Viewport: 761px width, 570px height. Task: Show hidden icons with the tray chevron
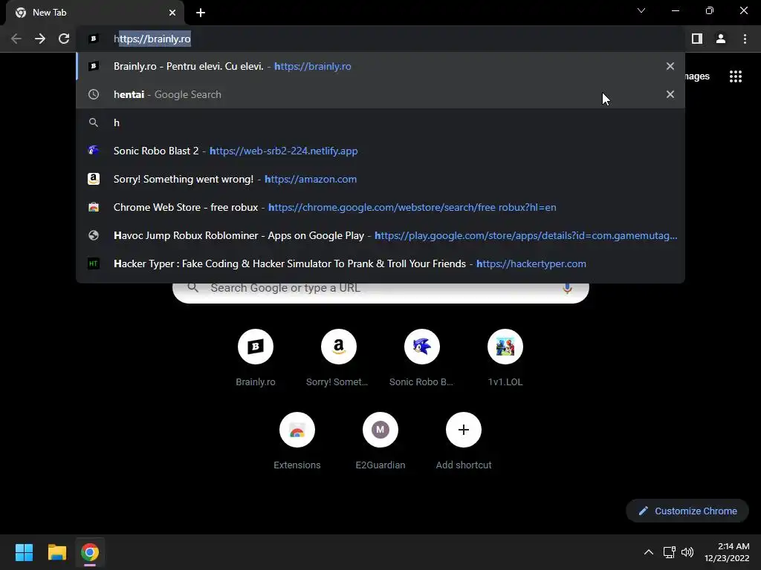coord(648,552)
